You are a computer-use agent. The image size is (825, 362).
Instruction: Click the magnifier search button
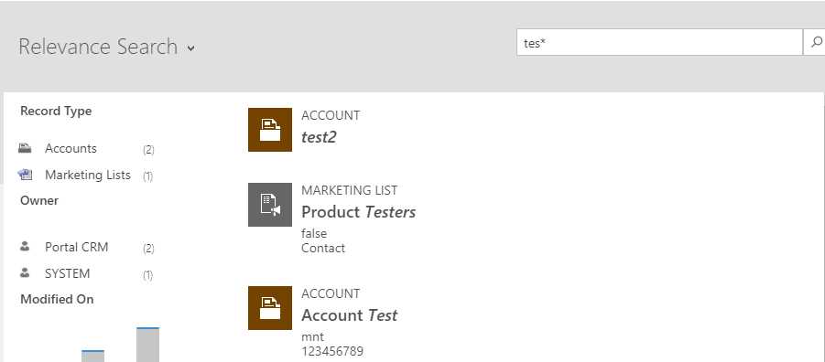pos(815,43)
